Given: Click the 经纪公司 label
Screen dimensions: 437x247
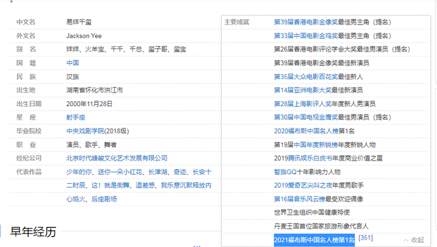Looking at the screenshot, I should 29,158.
